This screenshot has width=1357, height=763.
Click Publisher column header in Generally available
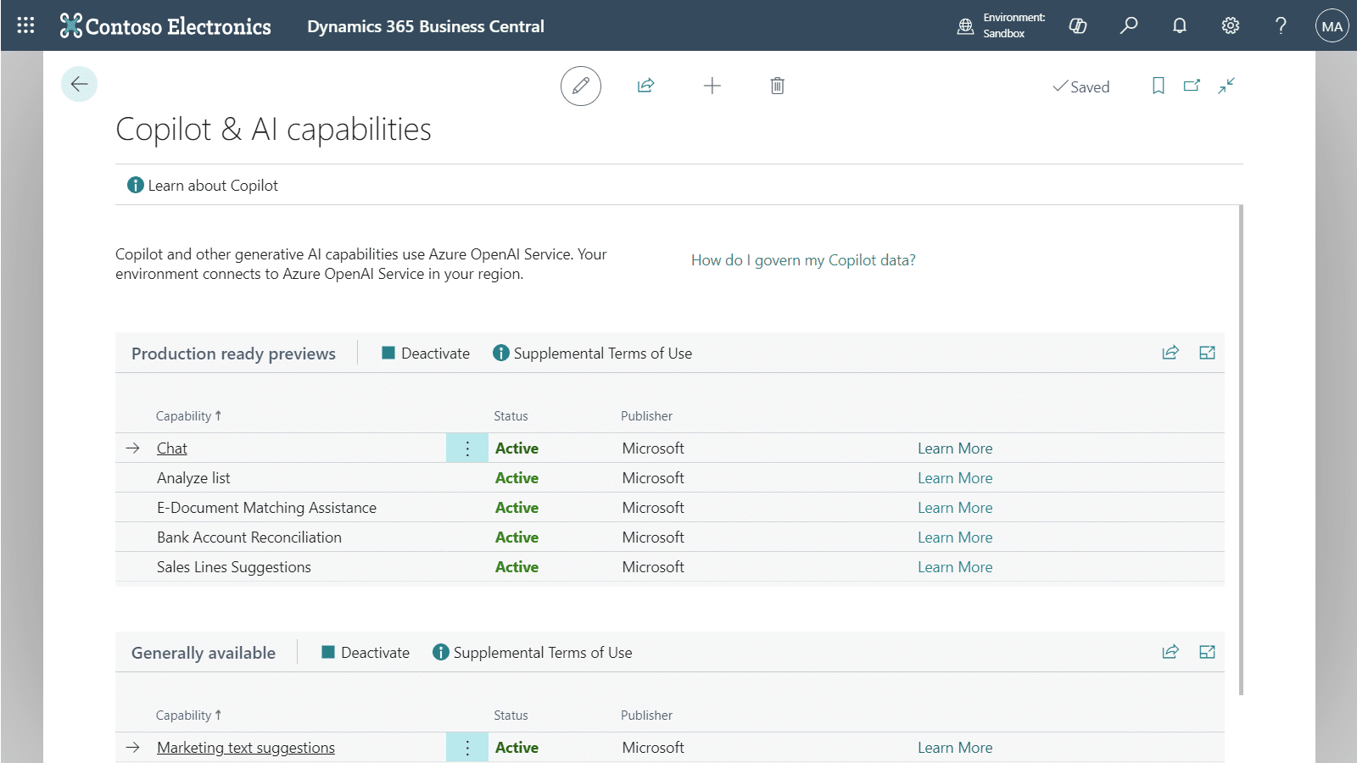(x=646, y=716)
